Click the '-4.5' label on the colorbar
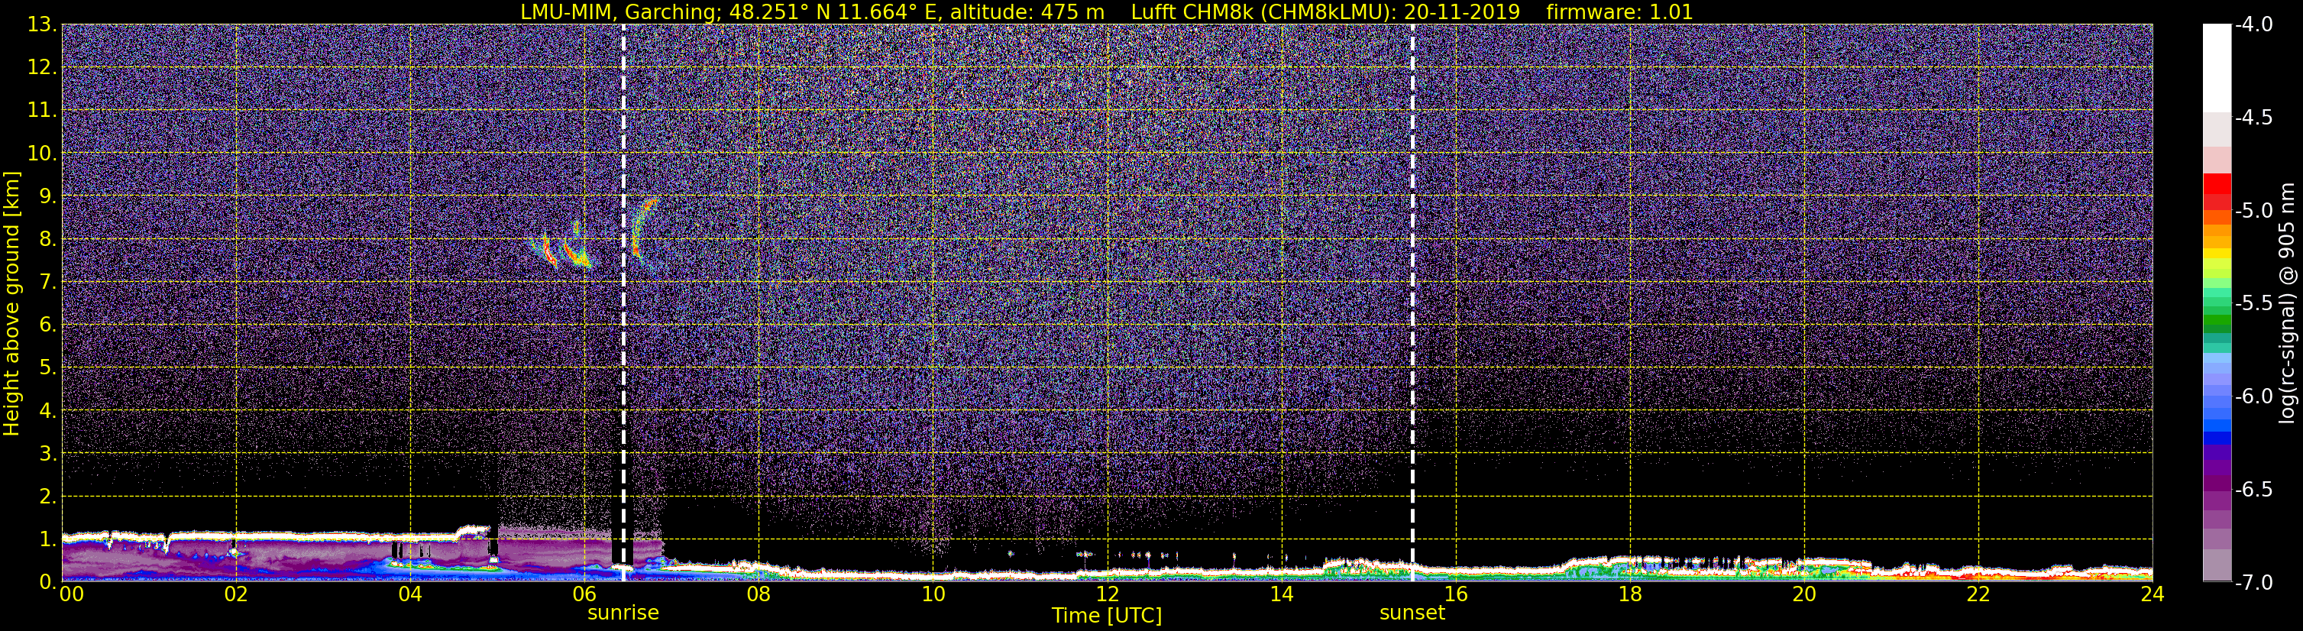The image size is (2303, 631). 2253,118
